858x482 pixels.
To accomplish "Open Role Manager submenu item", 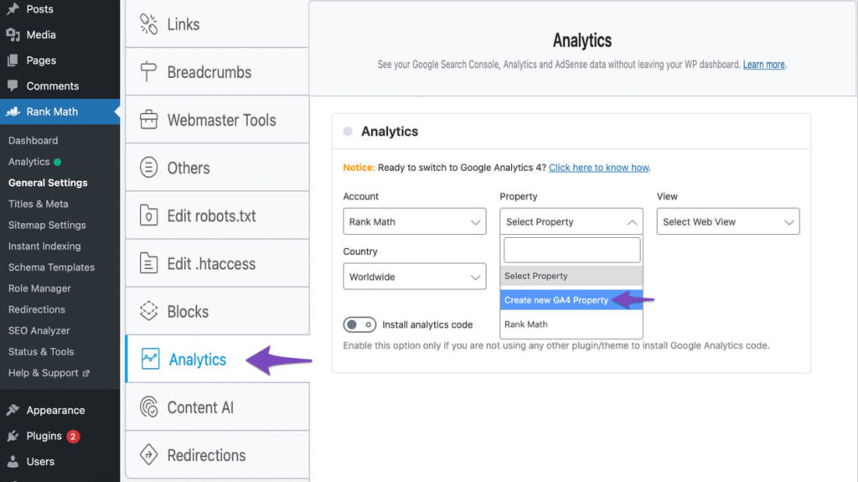I will (39, 288).
